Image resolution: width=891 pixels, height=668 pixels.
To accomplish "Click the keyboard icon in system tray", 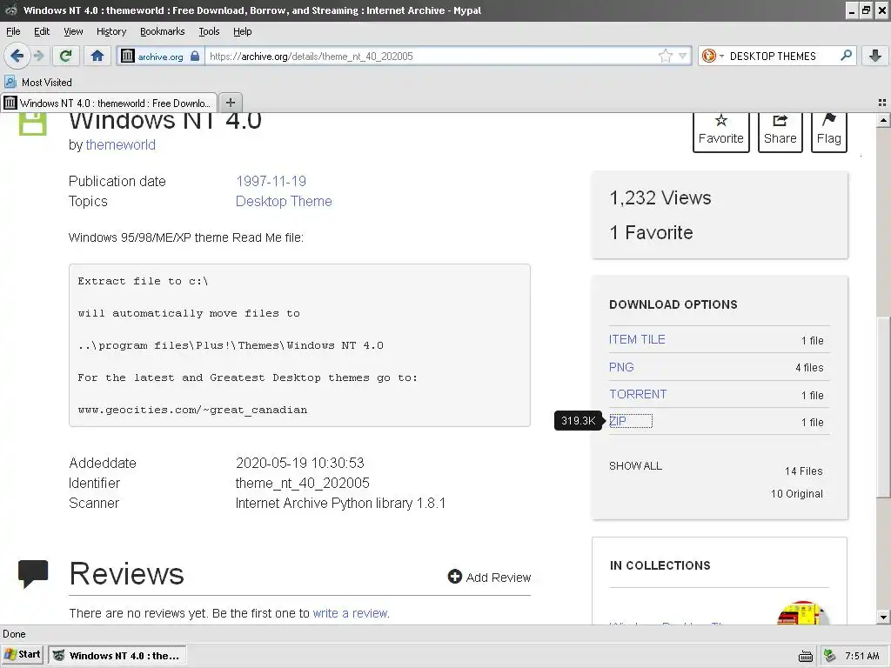I will (806, 656).
